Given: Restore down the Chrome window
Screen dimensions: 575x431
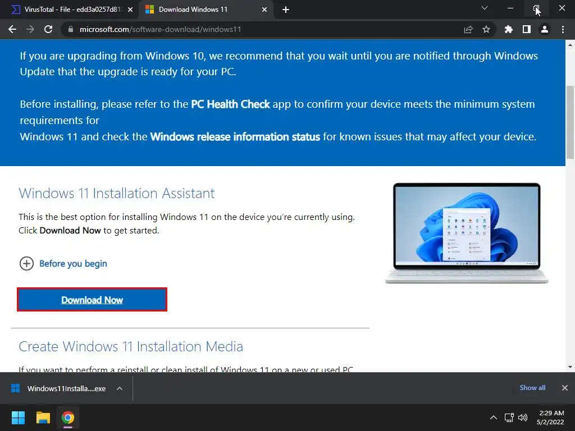Looking at the screenshot, I should point(536,8).
